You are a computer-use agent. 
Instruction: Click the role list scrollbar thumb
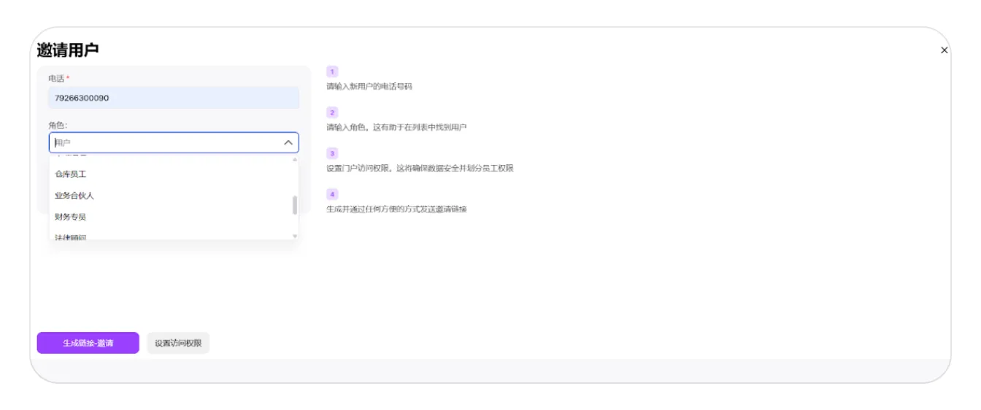pyautogui.click(x=295, y=205)
